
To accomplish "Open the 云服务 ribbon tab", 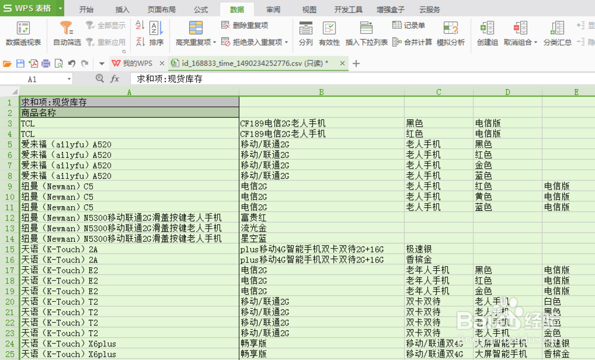I will [x=430, y=10].
